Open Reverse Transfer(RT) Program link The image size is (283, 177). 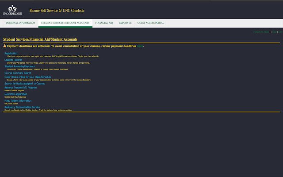(x=21, y=88)
